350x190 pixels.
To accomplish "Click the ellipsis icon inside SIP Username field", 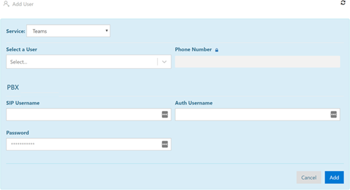I will coord(165,114).
